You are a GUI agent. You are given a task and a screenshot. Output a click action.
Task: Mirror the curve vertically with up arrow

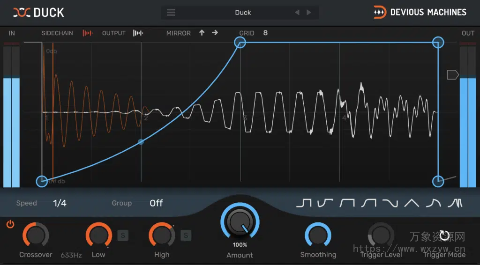[202, 33]
